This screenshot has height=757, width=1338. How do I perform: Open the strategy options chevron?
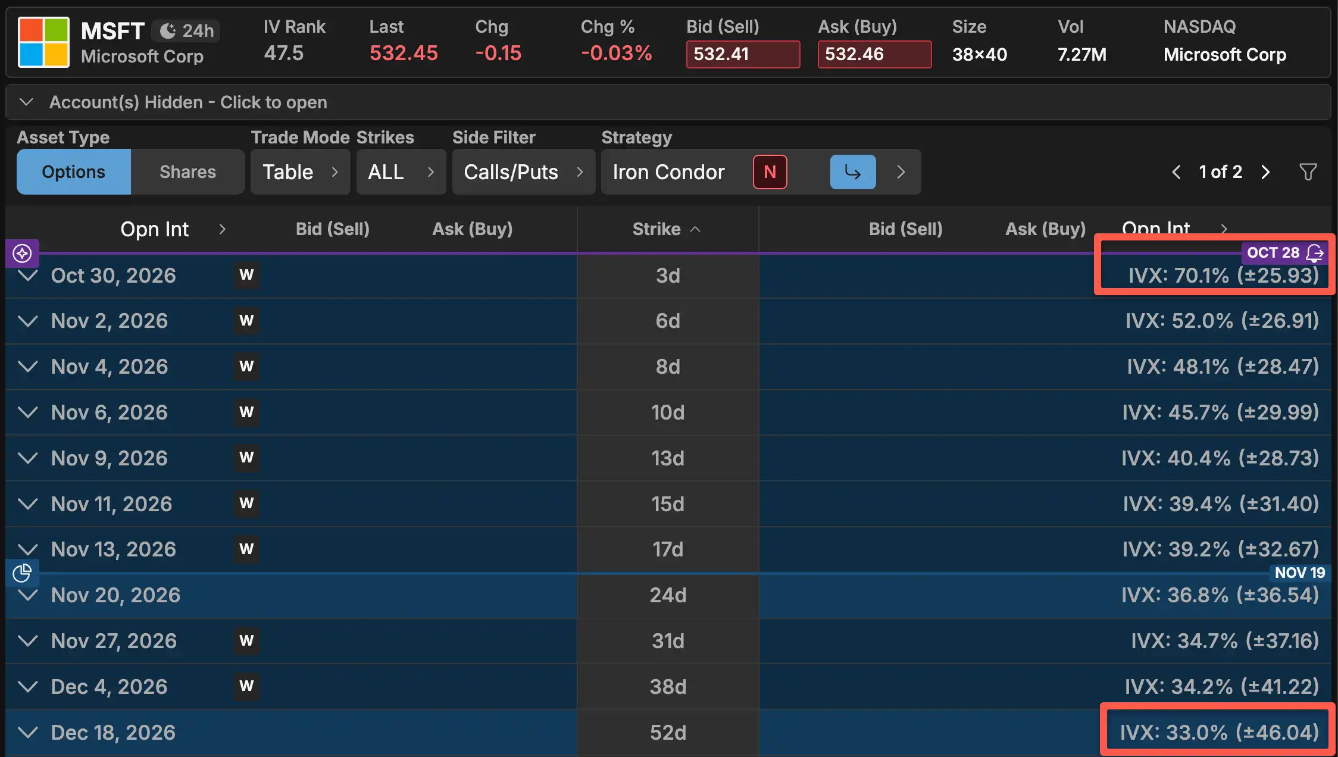(x=901, y=172)
